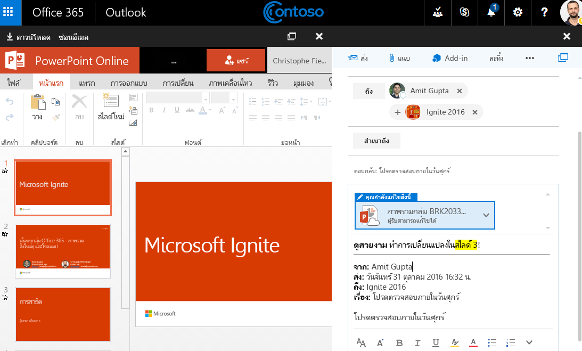Center align text in PowerPoint ribbon
Viewport: 582px width, 351px height.
point(265,118)
